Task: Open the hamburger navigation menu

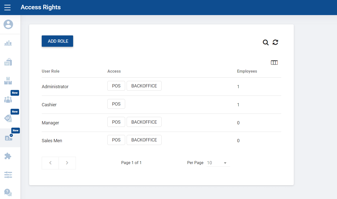Action: click(x=8, y=8)
